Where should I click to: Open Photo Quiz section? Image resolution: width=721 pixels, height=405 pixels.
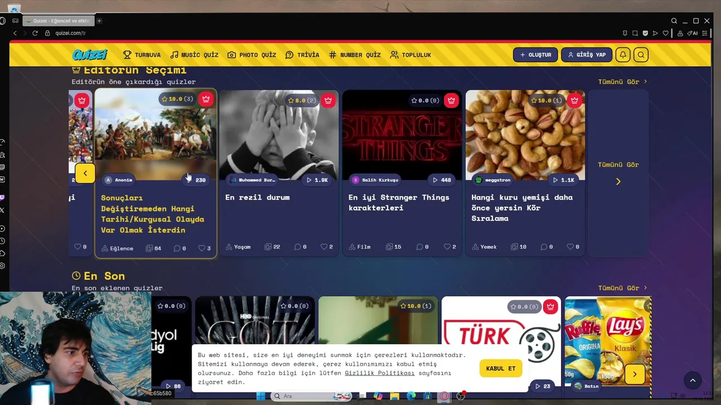(x=252, y=55)
